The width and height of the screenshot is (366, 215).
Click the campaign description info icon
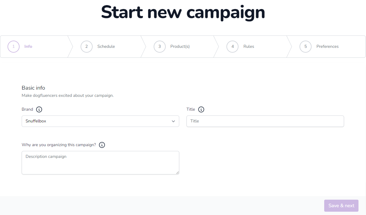pyautogui.click(x=102, y=145)
